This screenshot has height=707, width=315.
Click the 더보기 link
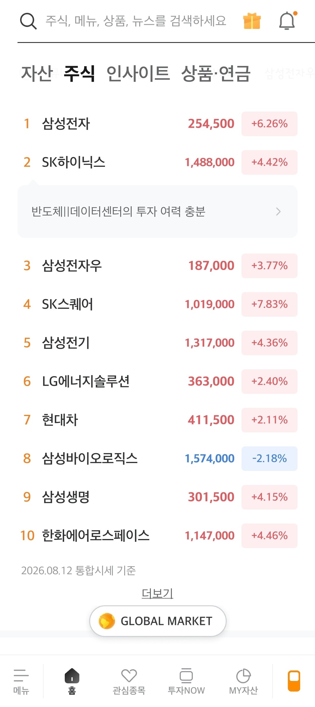(x=157, y=593)
